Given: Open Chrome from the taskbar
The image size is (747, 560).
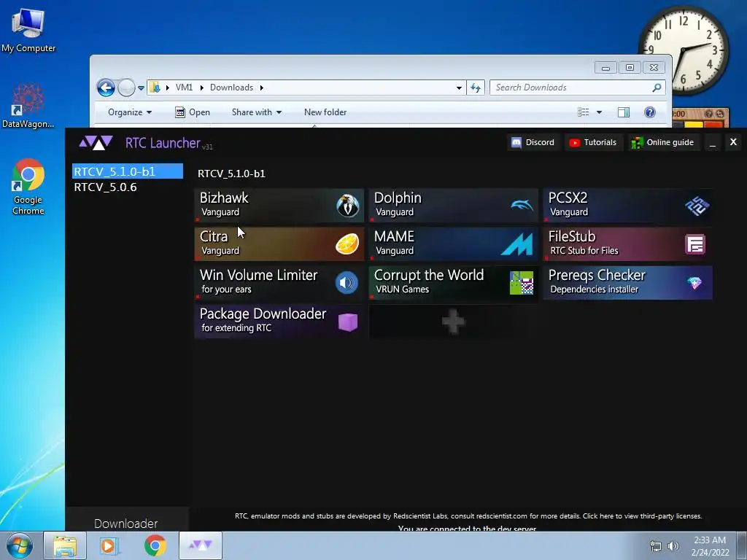Looking at the screenshot, I should pyautogui.click(x=155, y=545).
